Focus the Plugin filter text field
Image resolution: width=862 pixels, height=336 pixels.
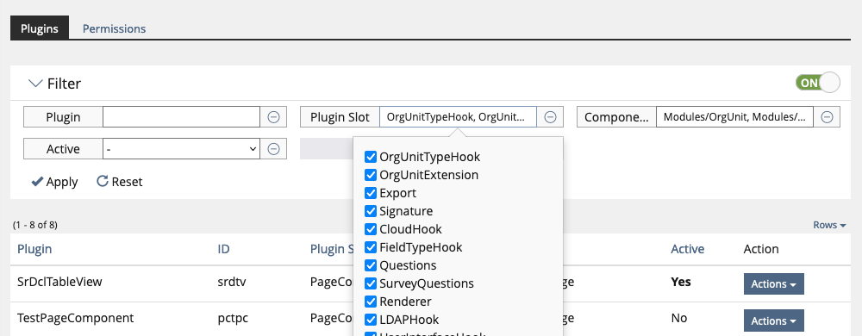coord(181,117)
